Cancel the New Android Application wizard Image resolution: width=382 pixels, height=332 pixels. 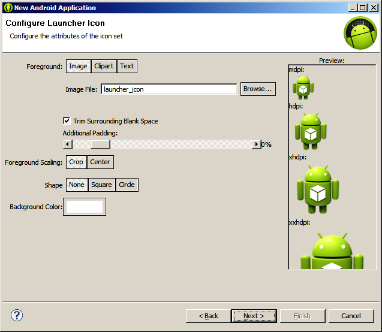pyautogui.click(x=351, y=316)
